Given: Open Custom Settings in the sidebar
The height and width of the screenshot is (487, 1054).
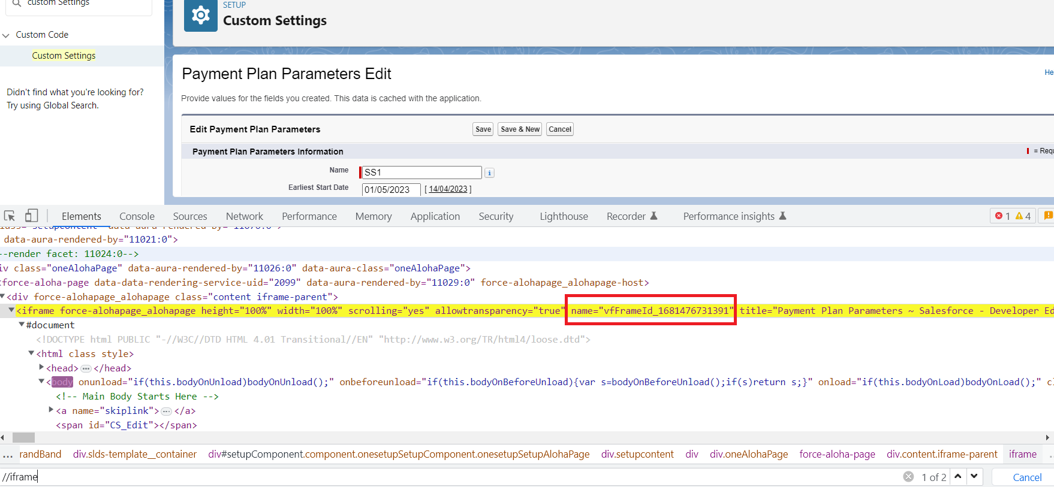Looking at the screenshot, I should point(64,56).
